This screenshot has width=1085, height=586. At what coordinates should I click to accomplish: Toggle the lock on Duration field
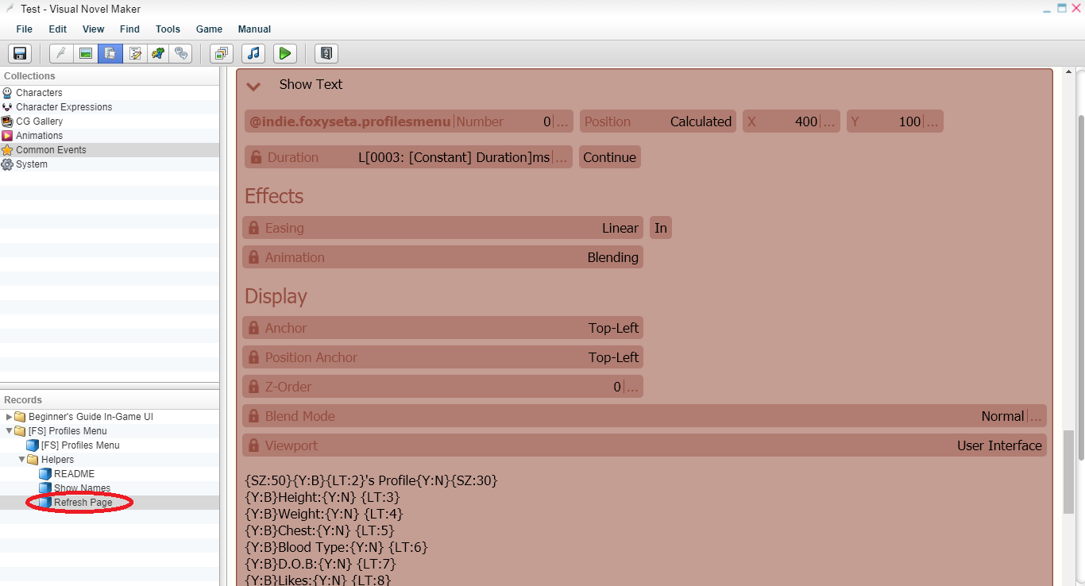[x=256, y=157]
